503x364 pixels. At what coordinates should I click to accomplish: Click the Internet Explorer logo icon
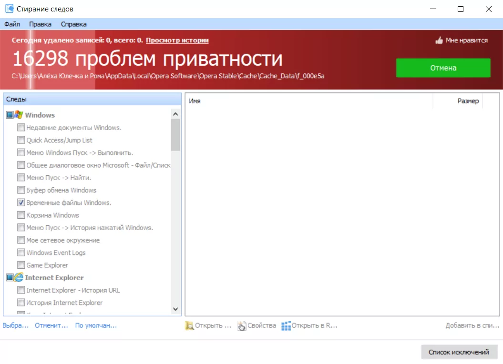click(x=19, y=277)
